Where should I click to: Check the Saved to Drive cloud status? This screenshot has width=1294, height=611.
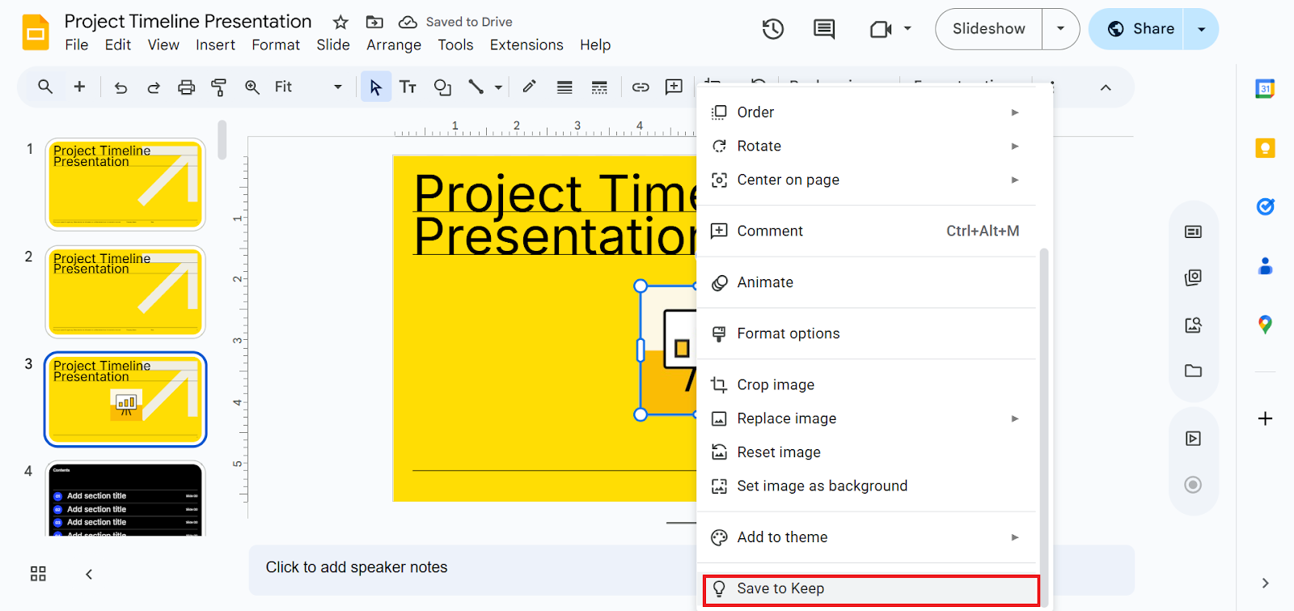[x=456, y=22]
